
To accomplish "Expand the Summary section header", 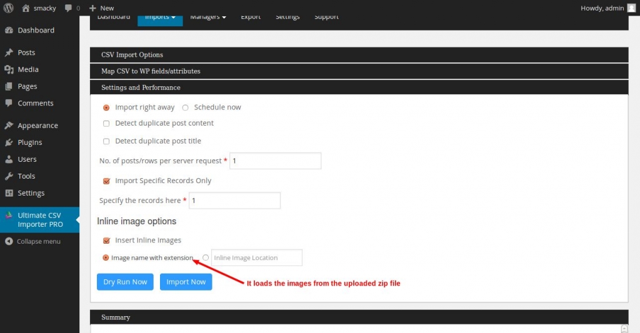I will point(359,317).
